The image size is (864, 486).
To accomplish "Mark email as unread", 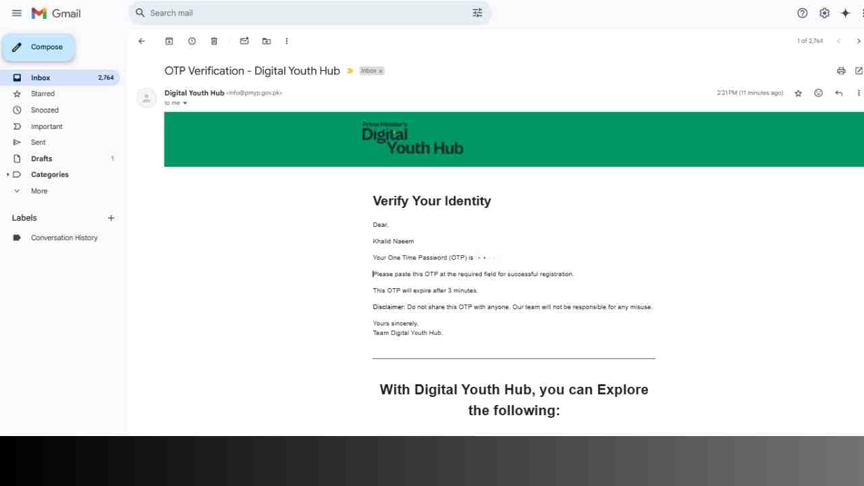I will [244, 41].
